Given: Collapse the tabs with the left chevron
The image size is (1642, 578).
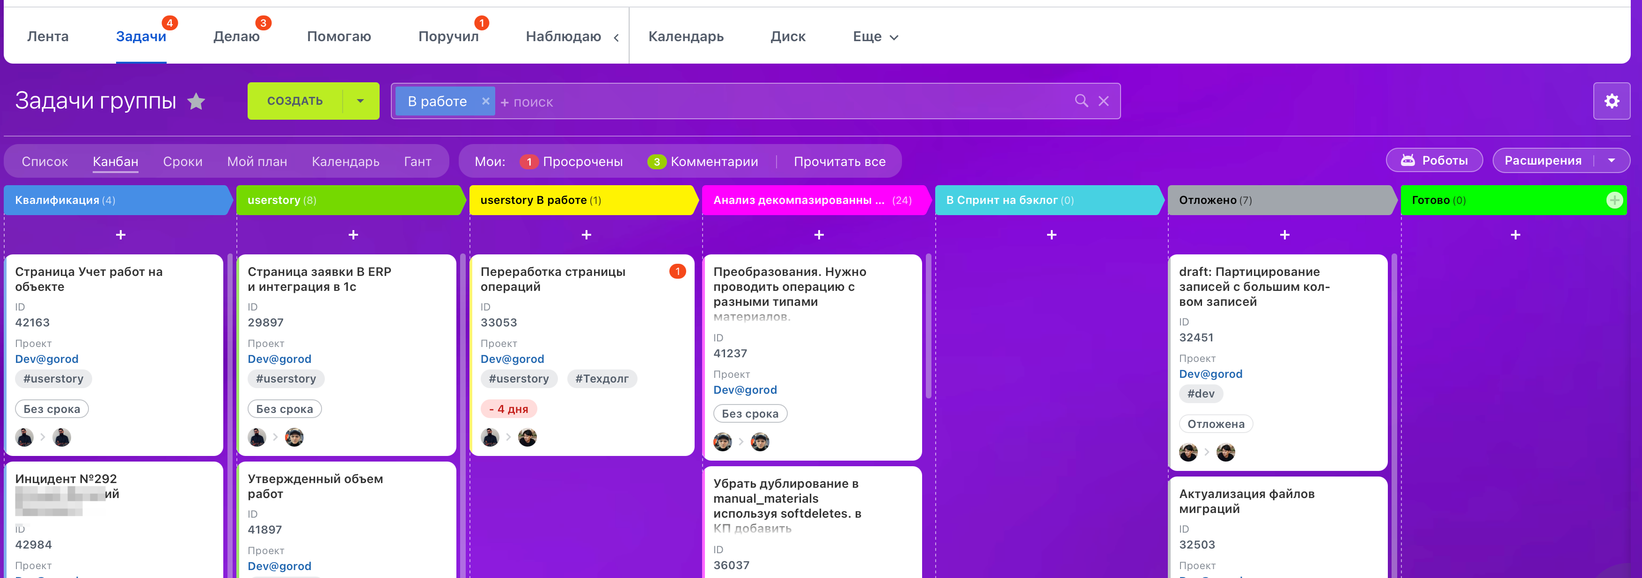Looking at the screenshot, I should (616, 37).
